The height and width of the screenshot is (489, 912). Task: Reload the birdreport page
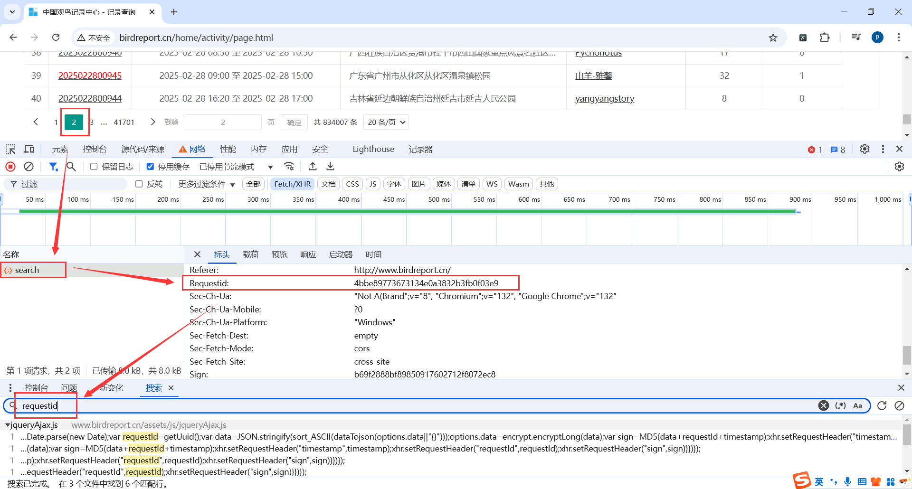pyautogui.click(x=56, y=38)
